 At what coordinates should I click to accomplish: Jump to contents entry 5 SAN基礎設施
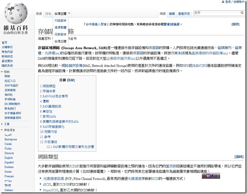click(x=50, y=106)
